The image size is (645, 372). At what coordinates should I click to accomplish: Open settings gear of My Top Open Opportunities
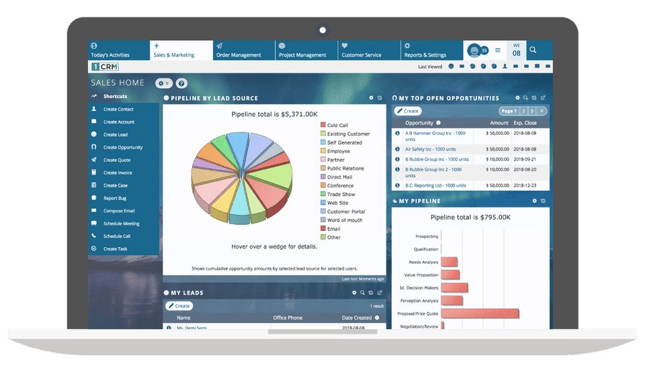pos(517,98)
